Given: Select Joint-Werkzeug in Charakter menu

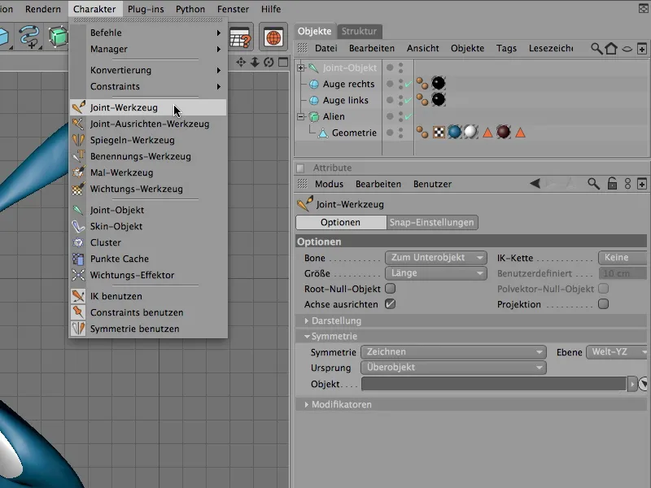Looking at the screenshot, I should click(148, 107).
